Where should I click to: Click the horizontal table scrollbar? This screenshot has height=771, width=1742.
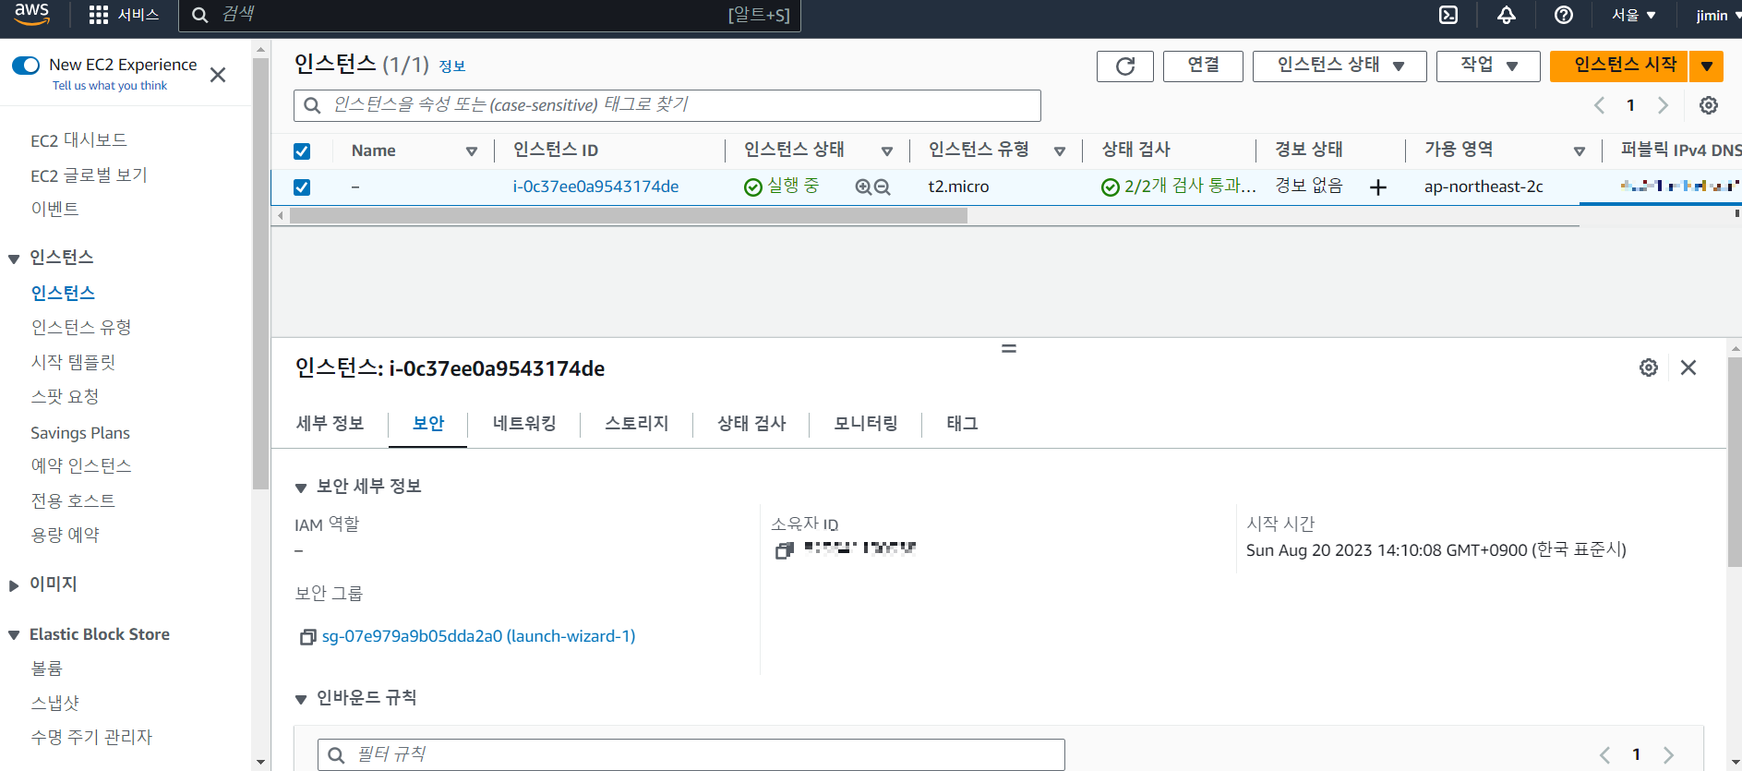(628, 216)
